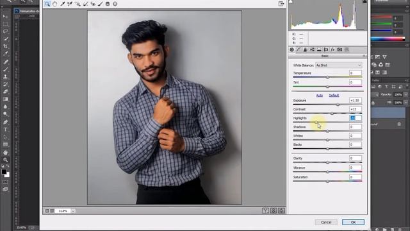Screen dimensions: 410x231
Task: Open the HSL / Grayscale panel tab
Action: 312,49
